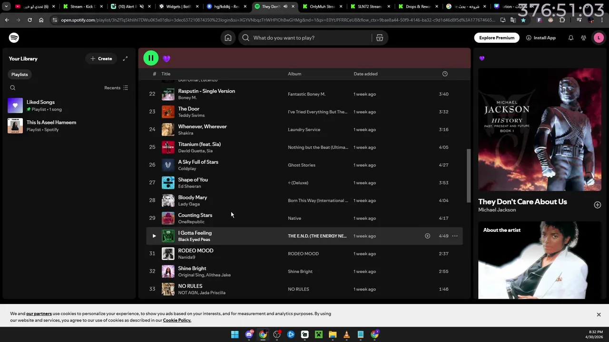Select Whenever, Wherever track

point(304,129)
